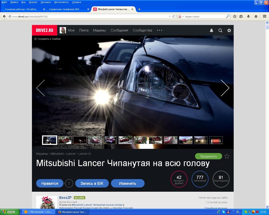Open '42 прогресс драйва' circle

click(179, 179)
